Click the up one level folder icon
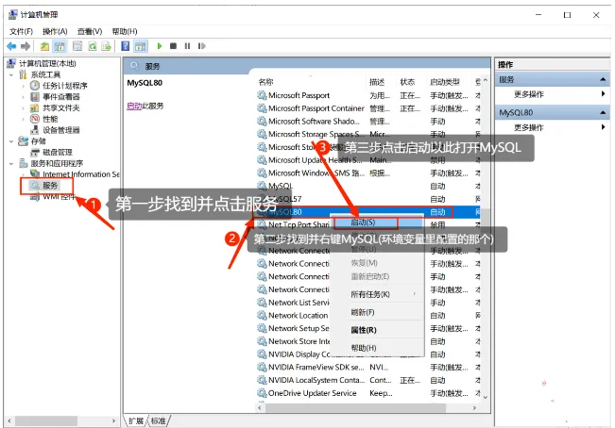 (44, 46)
